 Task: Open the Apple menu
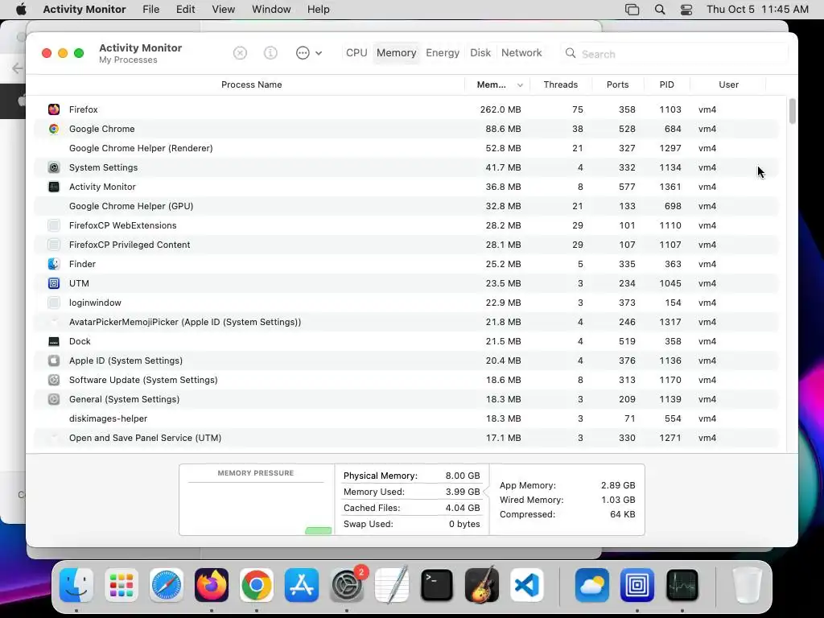pyautogui.click(x=21, y=10)
